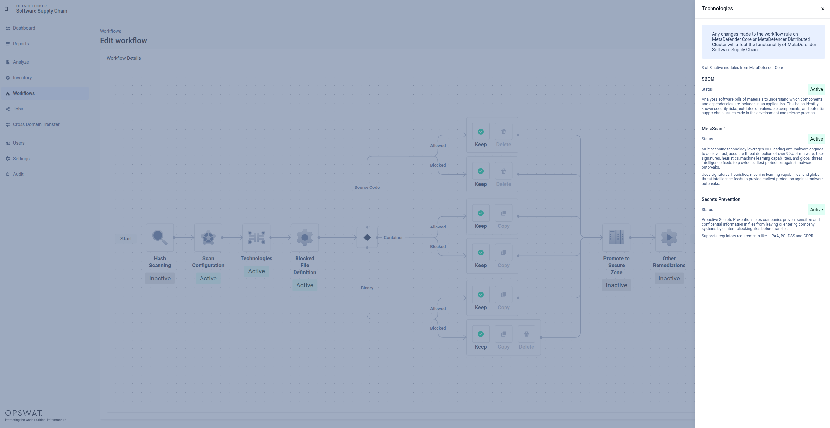The width and height of the screenshot is (830, 428).
Task: Close the Technologies side panel
Action: pos(823,9)
